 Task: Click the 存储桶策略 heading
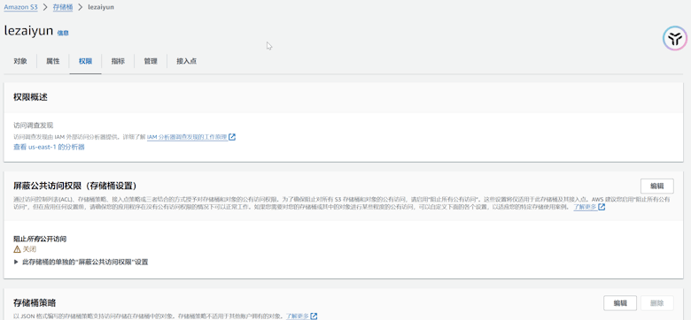pyautogui.click(x=35, y=303)
